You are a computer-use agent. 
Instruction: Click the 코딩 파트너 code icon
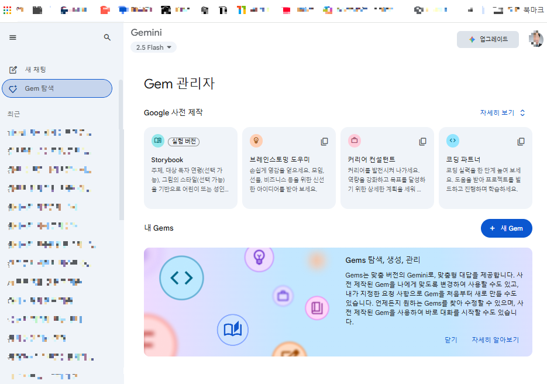click(453, 140)
